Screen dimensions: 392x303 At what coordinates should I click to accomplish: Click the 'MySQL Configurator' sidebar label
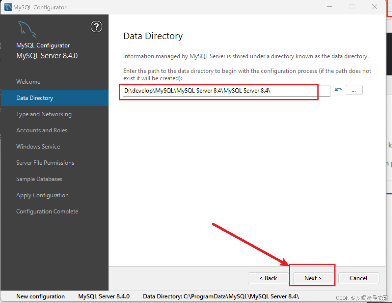43,45
